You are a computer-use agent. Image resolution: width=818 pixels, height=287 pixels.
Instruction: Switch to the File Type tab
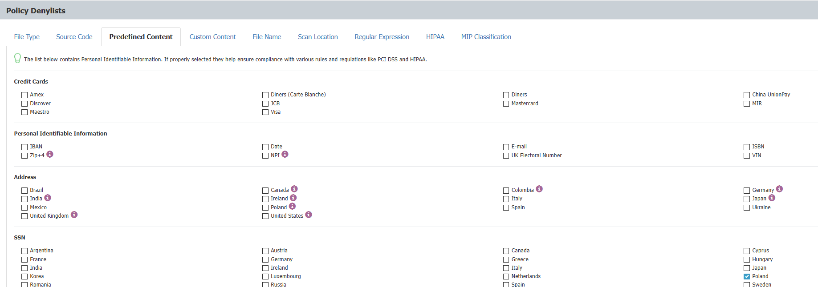[27, 37]
